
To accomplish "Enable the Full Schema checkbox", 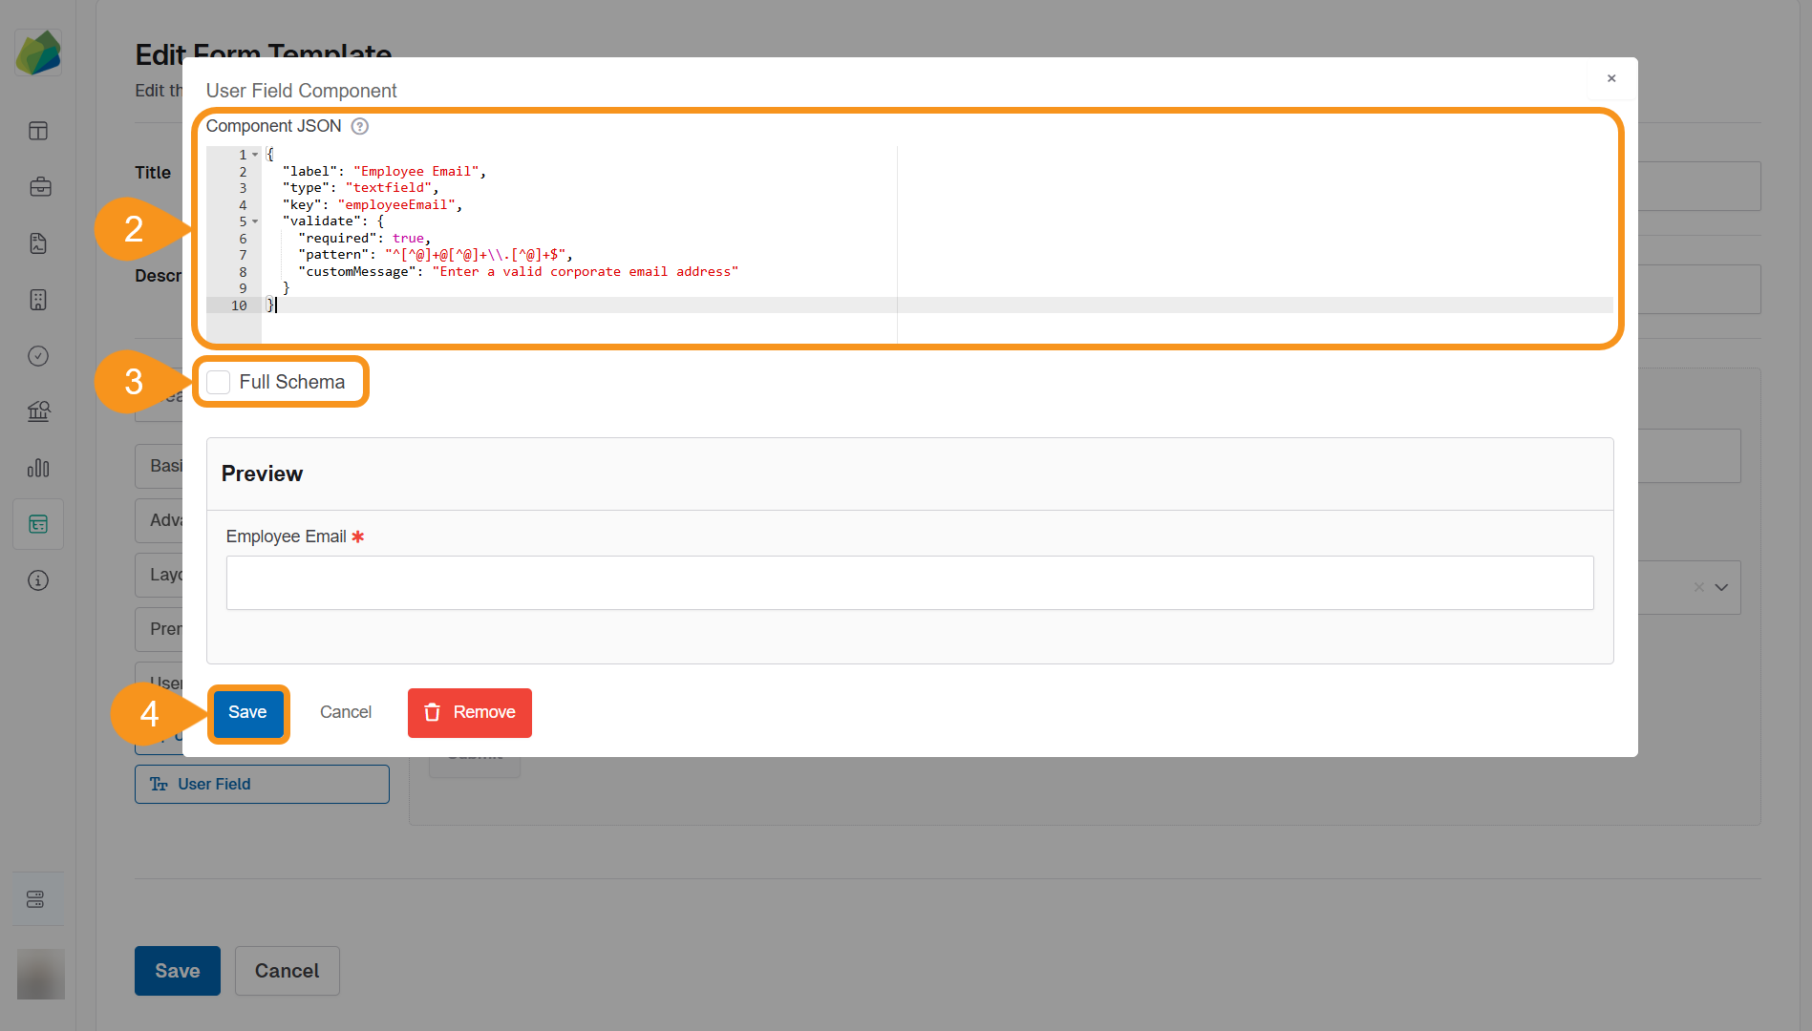I will point(218,381).
